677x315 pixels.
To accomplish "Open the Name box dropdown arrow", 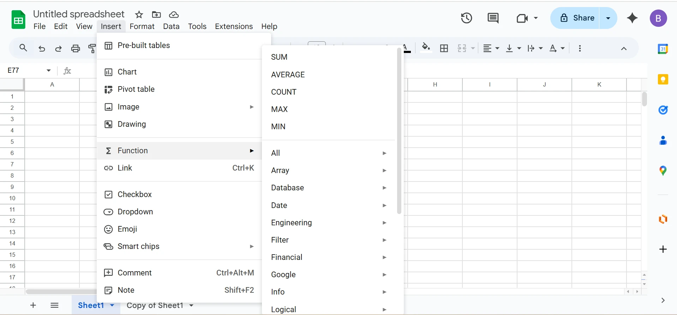I will coord(49,71).
